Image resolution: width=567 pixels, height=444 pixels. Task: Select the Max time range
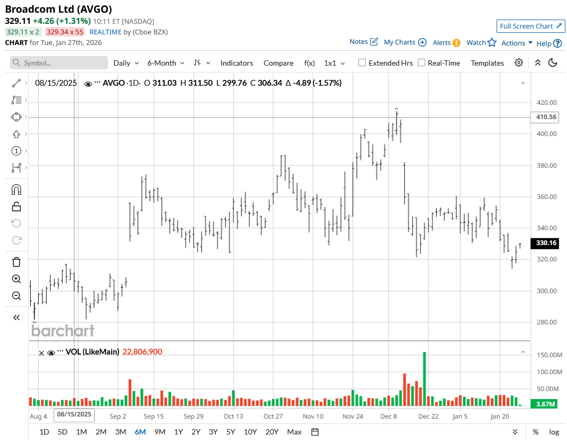(294, 432)
